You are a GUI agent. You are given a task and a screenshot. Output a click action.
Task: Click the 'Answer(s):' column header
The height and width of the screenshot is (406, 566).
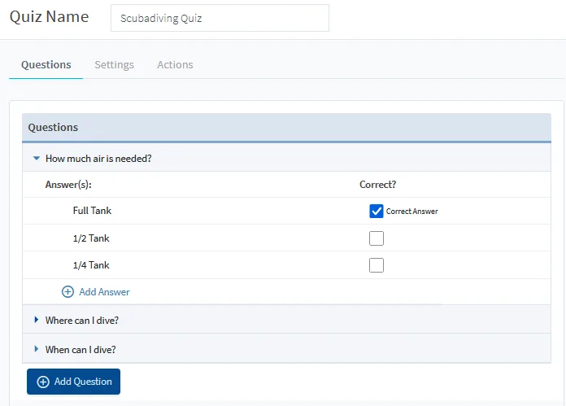point(68,185)
